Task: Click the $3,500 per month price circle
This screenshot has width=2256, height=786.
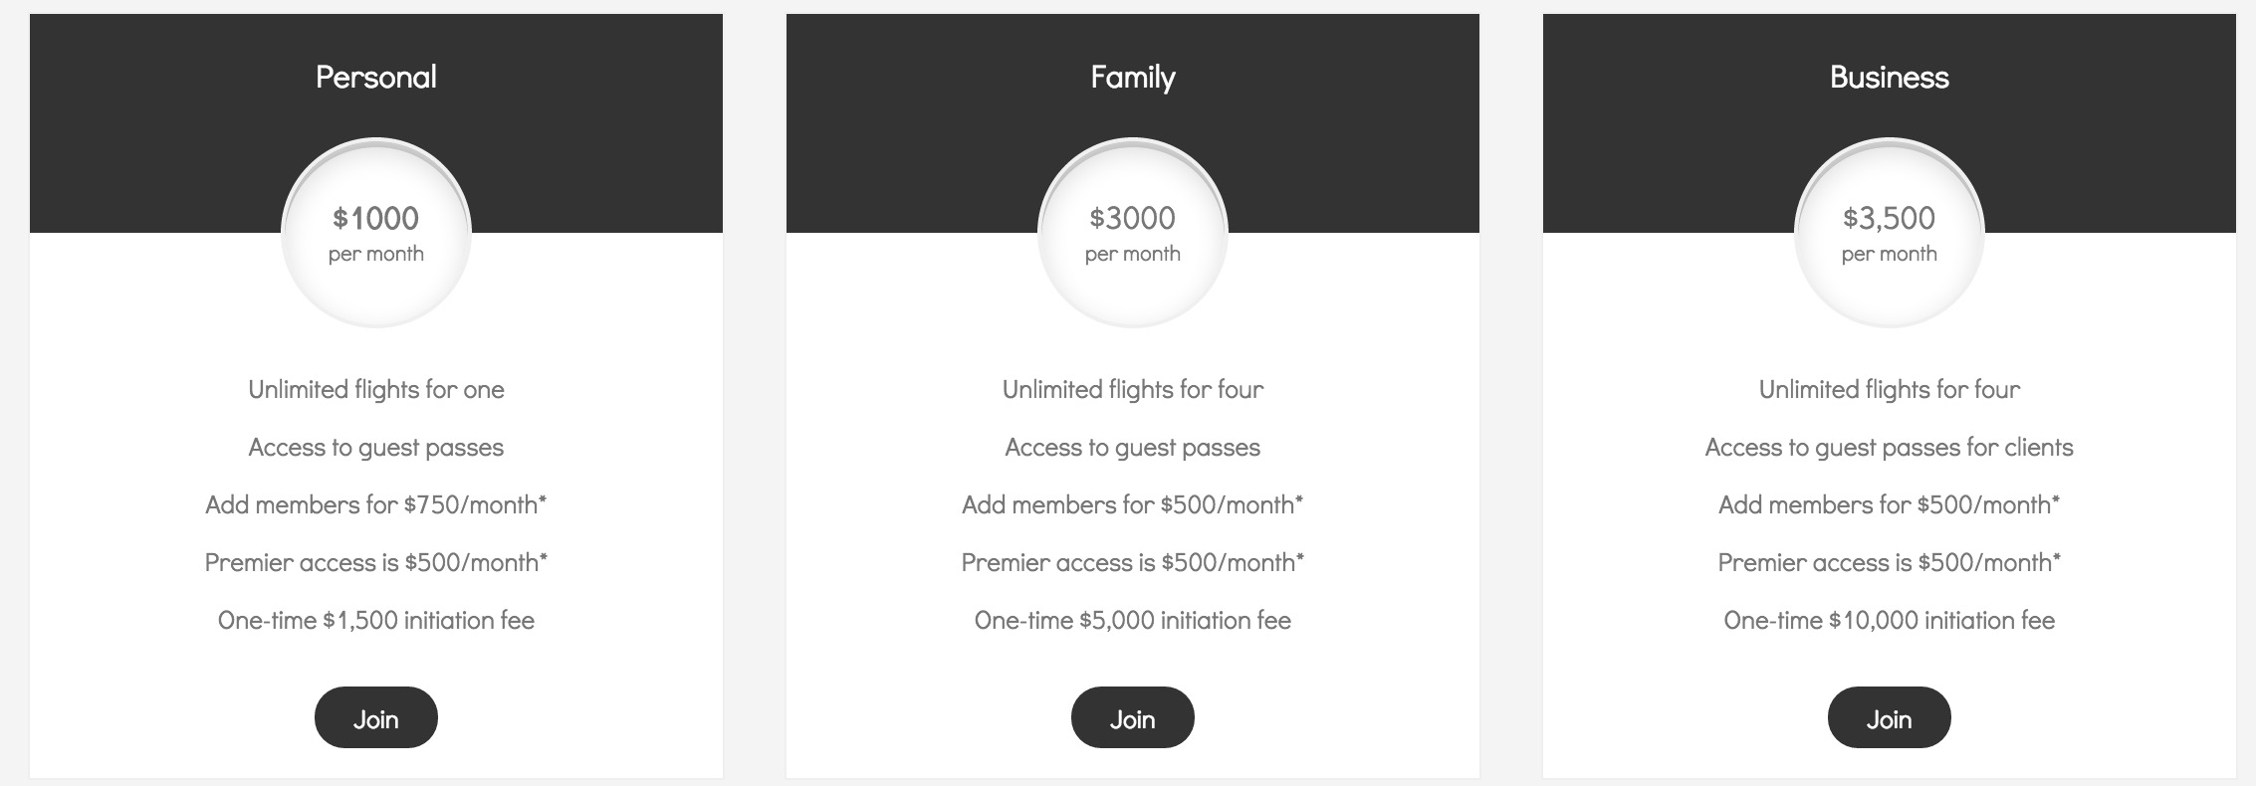Action: 1889,233
